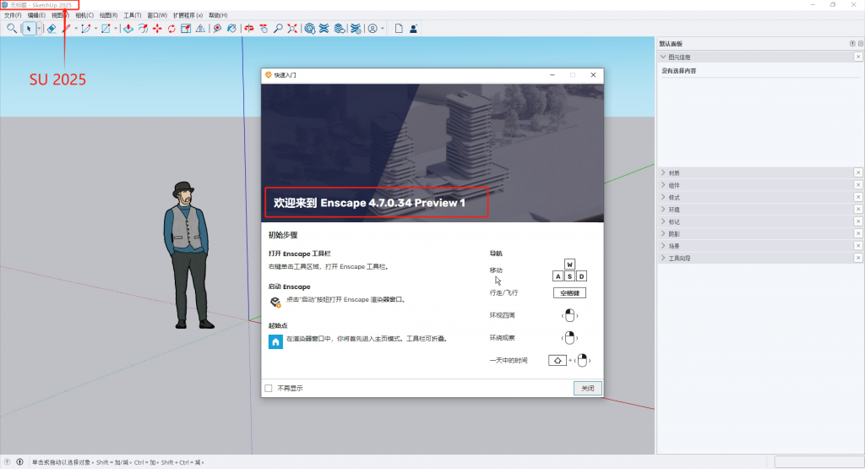
Task: Click the info icon in status bar
Action: tap(20, 462)
